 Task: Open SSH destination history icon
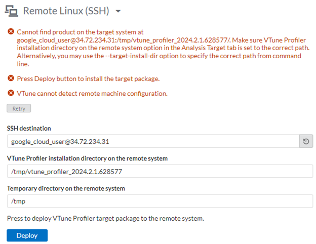[306, 142]
